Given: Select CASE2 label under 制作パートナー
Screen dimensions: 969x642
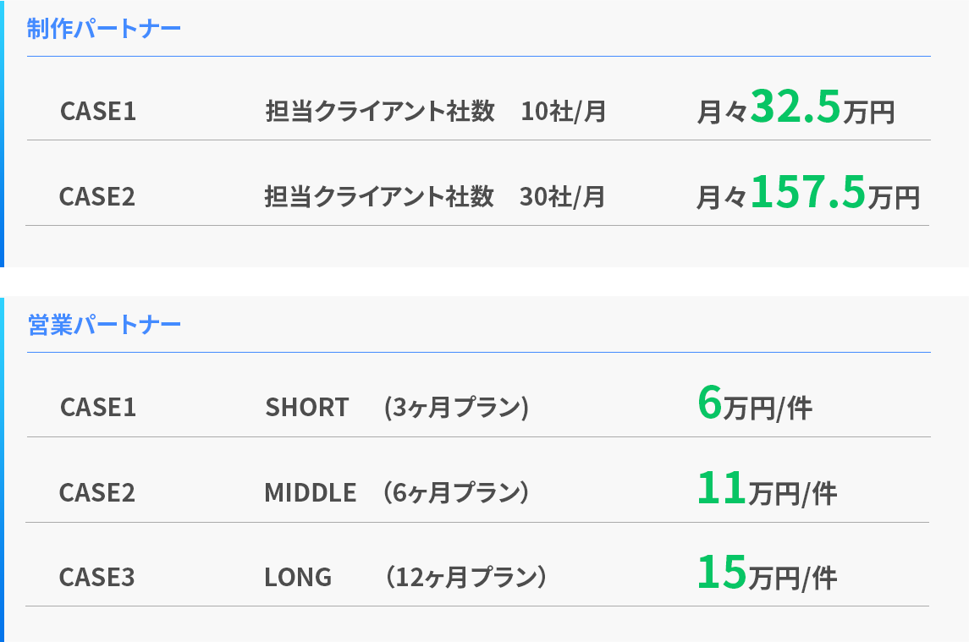Looking at the screenshot, I should pos(97,196).
